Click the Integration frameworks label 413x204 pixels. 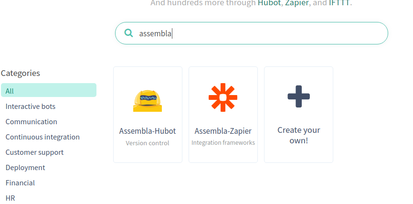[x=223, y=142]
